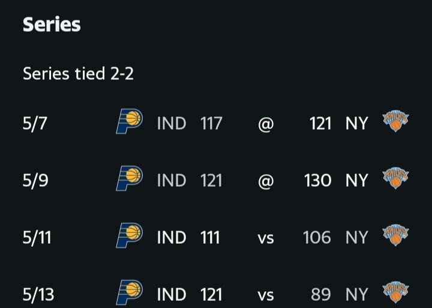Select the 5/13 game date

coord(38,294)
